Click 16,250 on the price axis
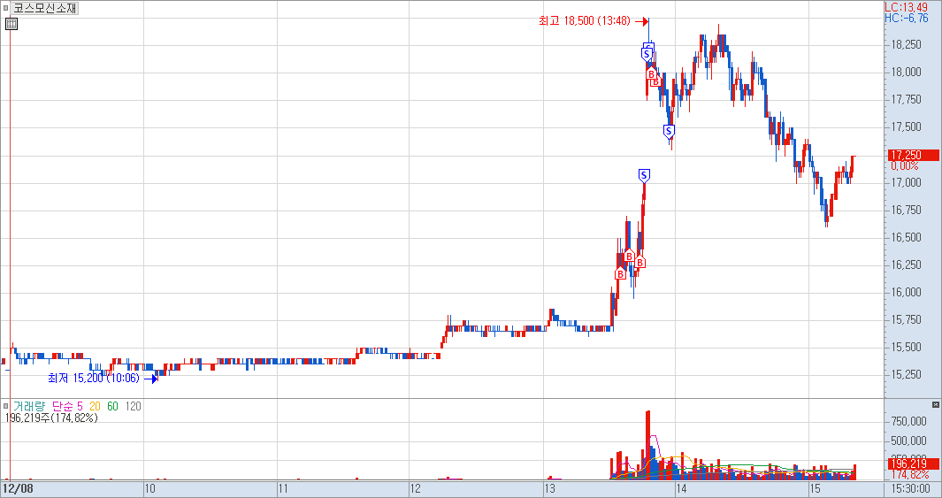The height and width of the screenshot is (498, 942). tap(905, 264)
